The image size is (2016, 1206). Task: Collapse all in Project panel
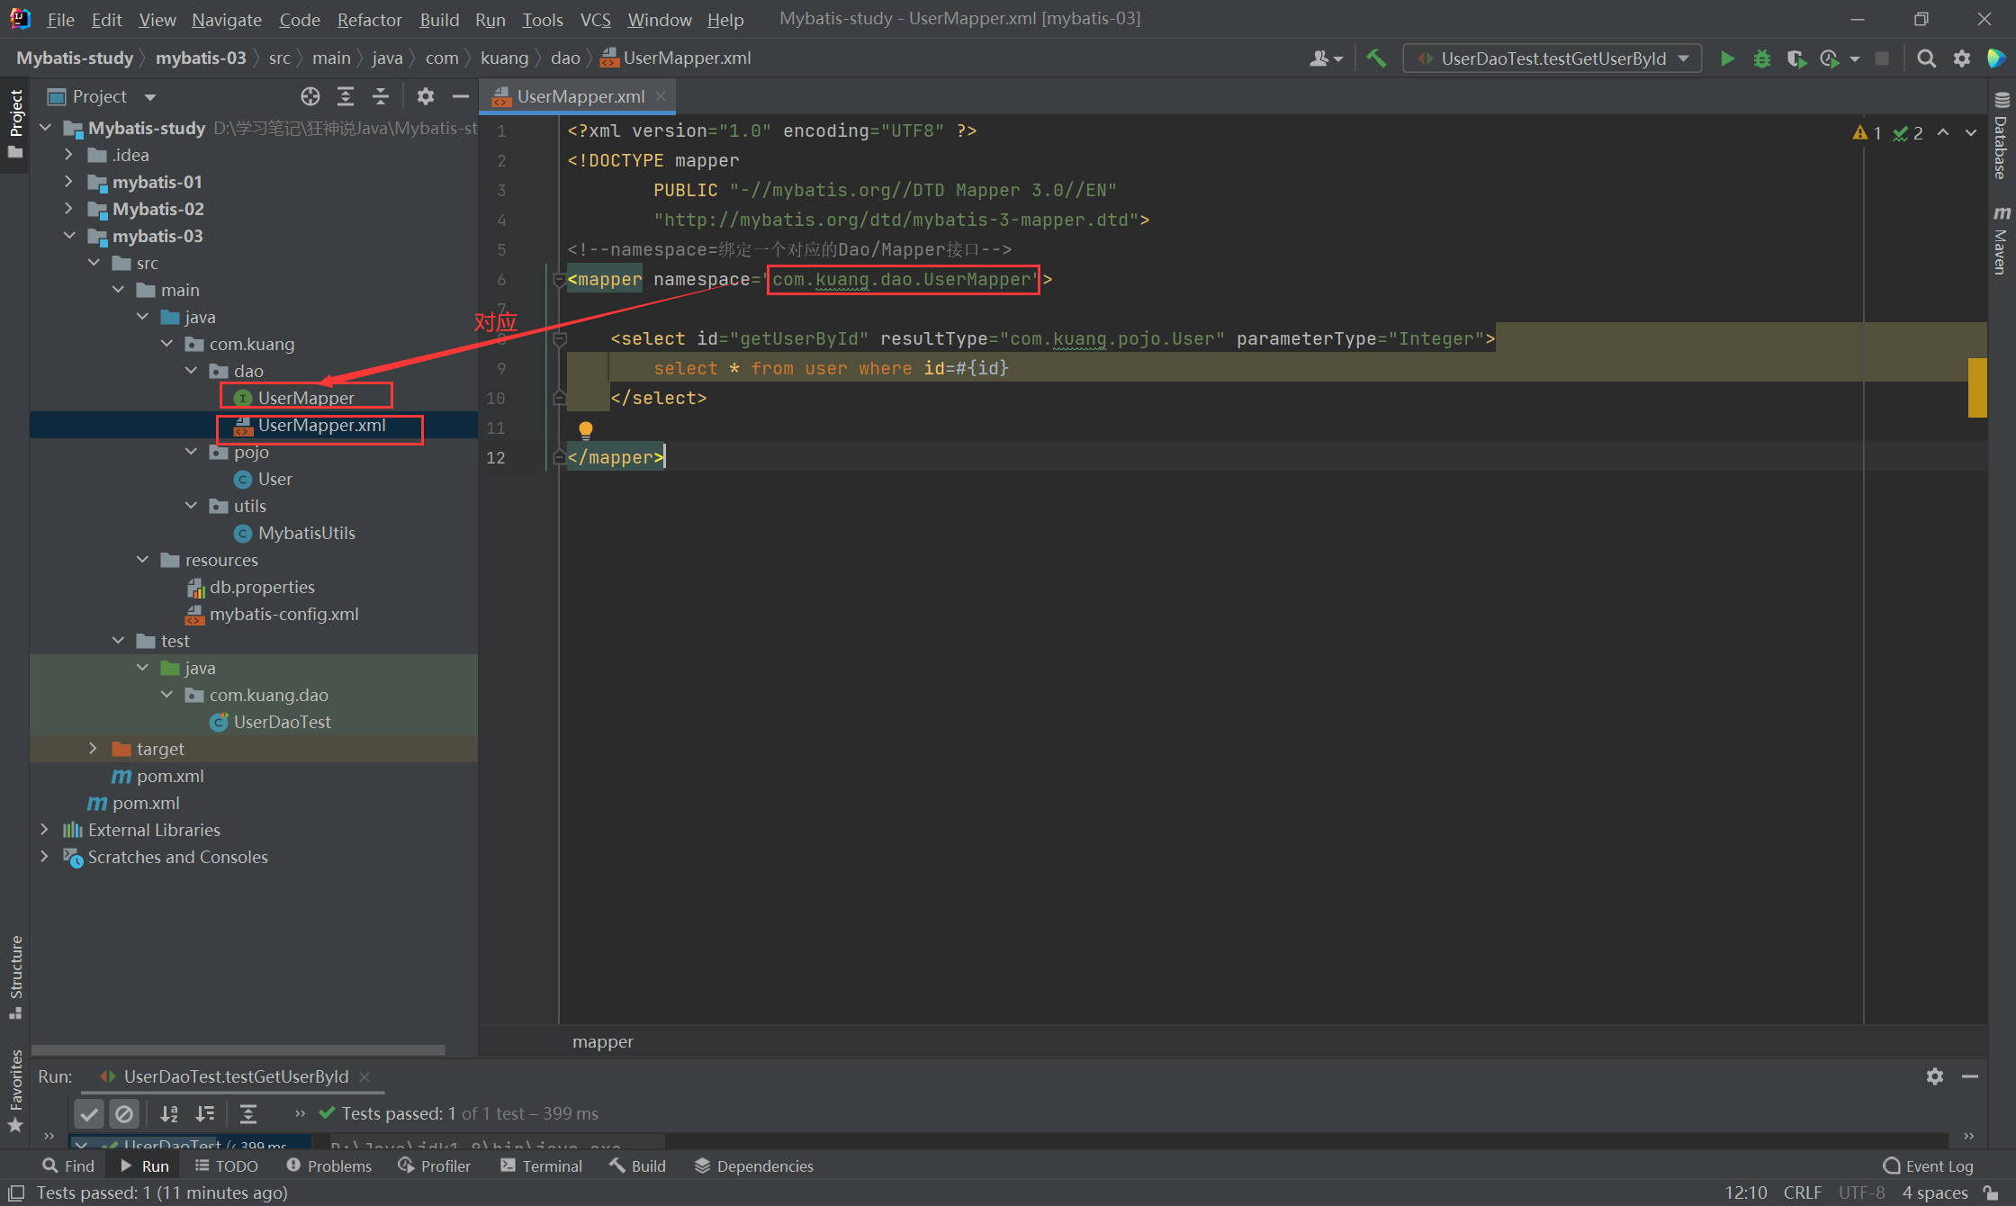click(x=381, y=96)
